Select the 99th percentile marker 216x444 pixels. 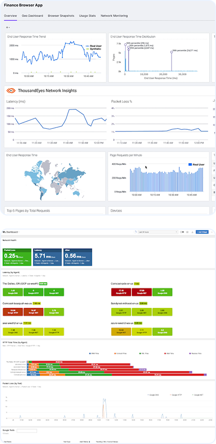tap(172, 52)
